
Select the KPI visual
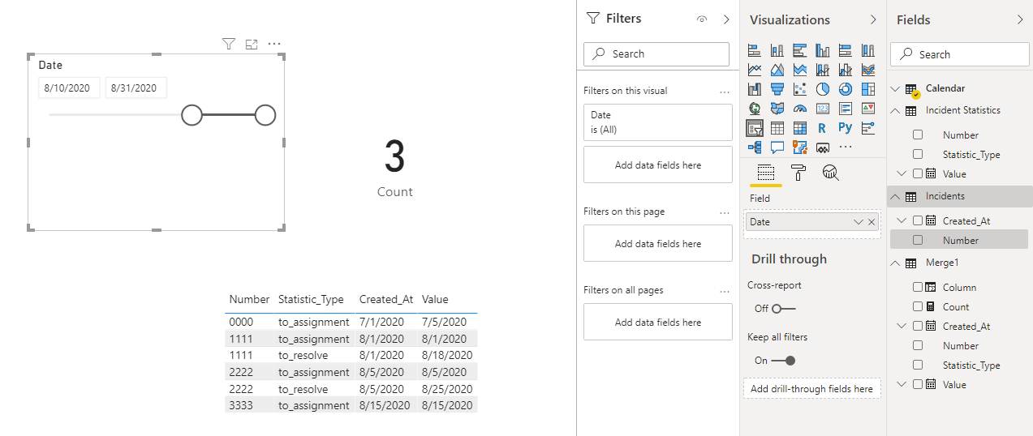coord(868,108)
